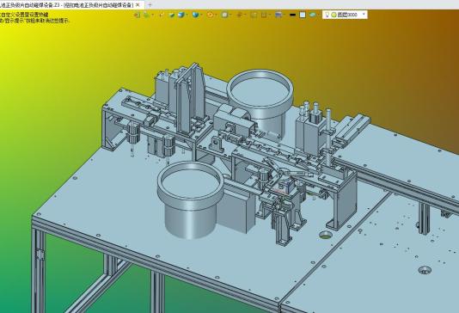Screen dimensions: 459x313
Task: Open the layer selection combo box
Action: tap(345, 15)
